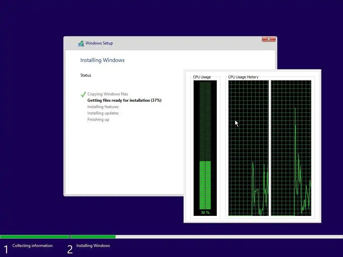
Task: Click the second CPU usage history graph
Action: tap(291, 148)
